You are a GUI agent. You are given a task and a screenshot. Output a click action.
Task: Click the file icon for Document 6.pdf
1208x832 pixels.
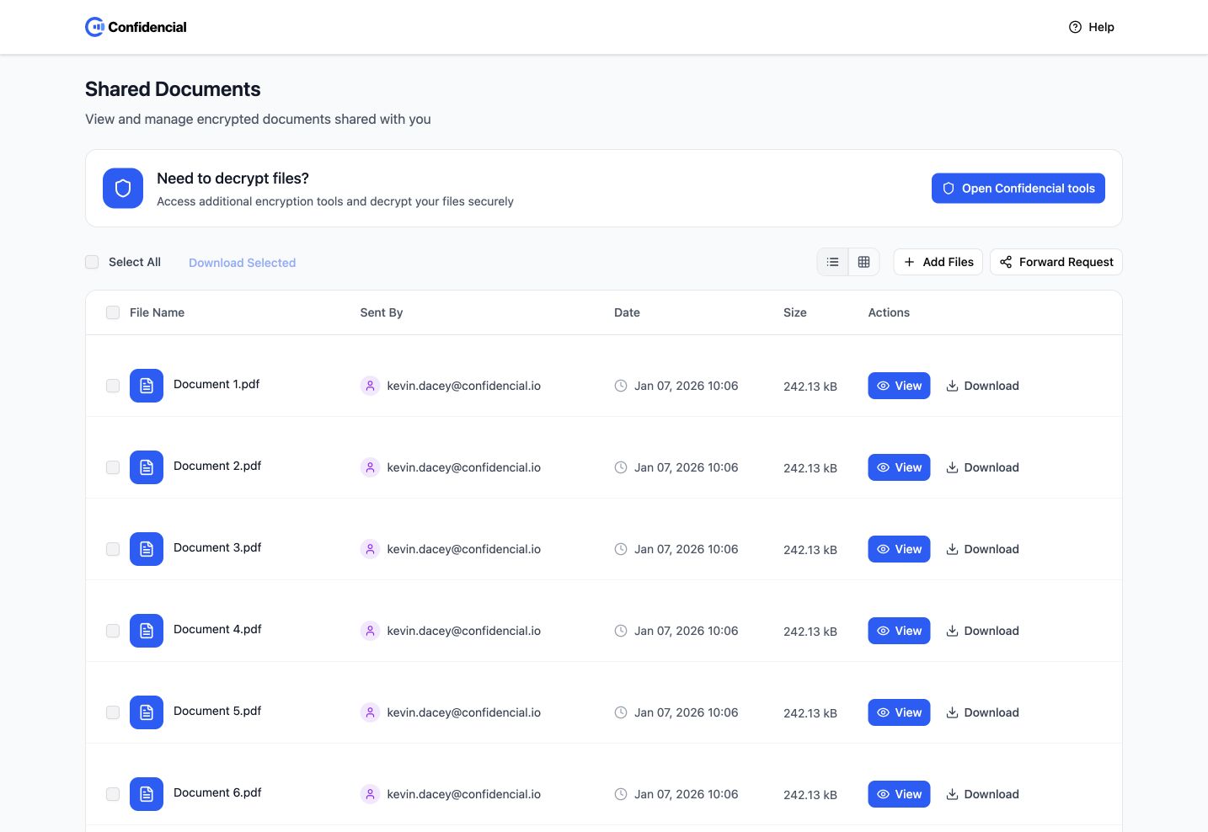coord(147,794)
